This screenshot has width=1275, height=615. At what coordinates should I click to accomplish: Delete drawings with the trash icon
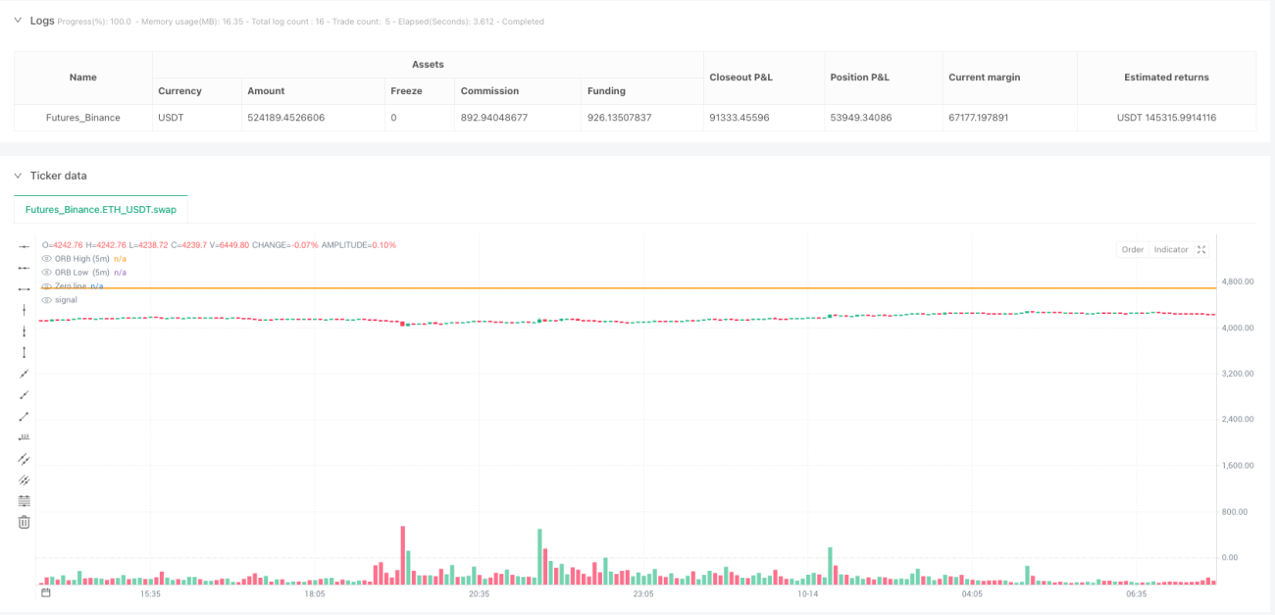coord(25,522)
